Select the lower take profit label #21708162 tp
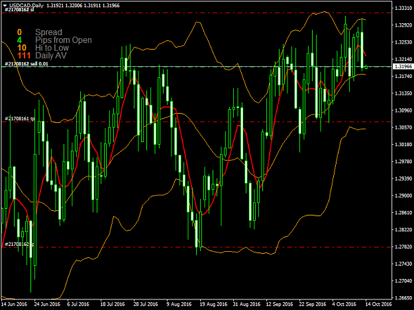 click(19, 244)
